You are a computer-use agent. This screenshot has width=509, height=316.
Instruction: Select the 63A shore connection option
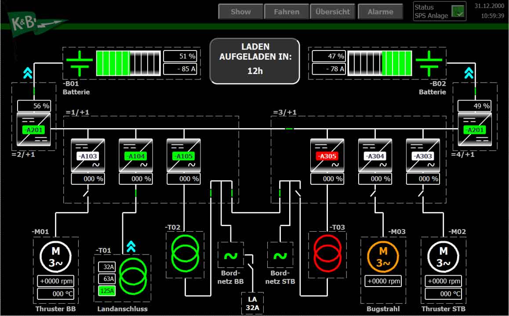(x=107, y=279)
